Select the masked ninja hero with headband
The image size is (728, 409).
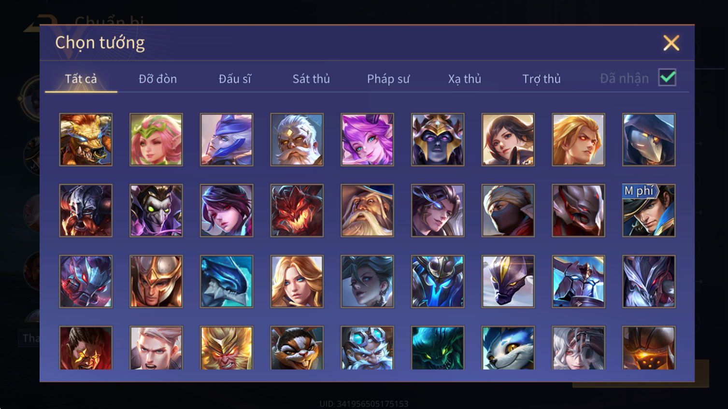(x=508, y=211)
